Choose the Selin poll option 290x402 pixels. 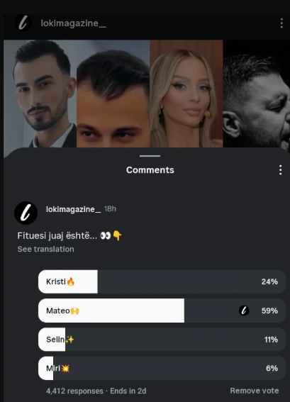coord(162,340)
